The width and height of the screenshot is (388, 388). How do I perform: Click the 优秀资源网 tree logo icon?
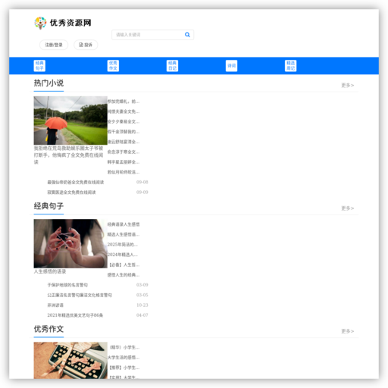pyautogui.click(x=40, y=23)
